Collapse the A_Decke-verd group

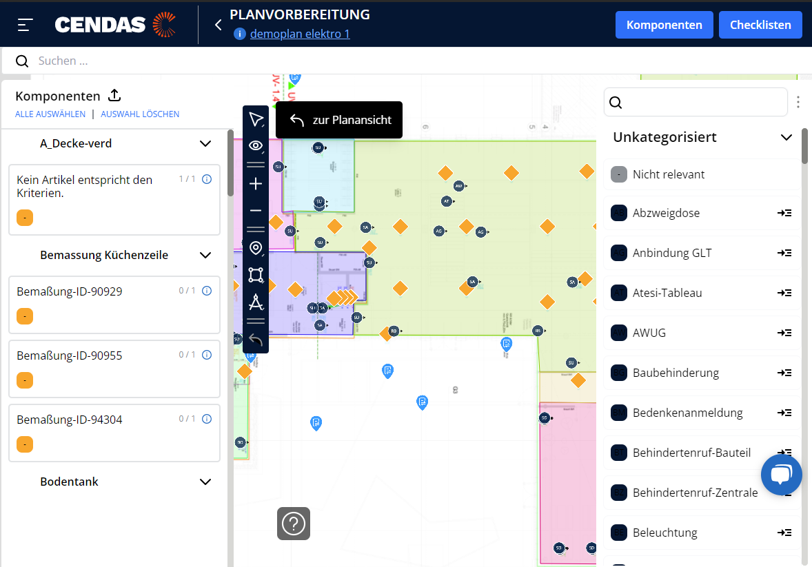tap(205, 143)
